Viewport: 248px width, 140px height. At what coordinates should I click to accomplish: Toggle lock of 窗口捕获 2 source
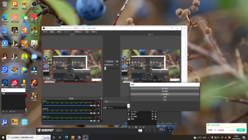[156, 112]
